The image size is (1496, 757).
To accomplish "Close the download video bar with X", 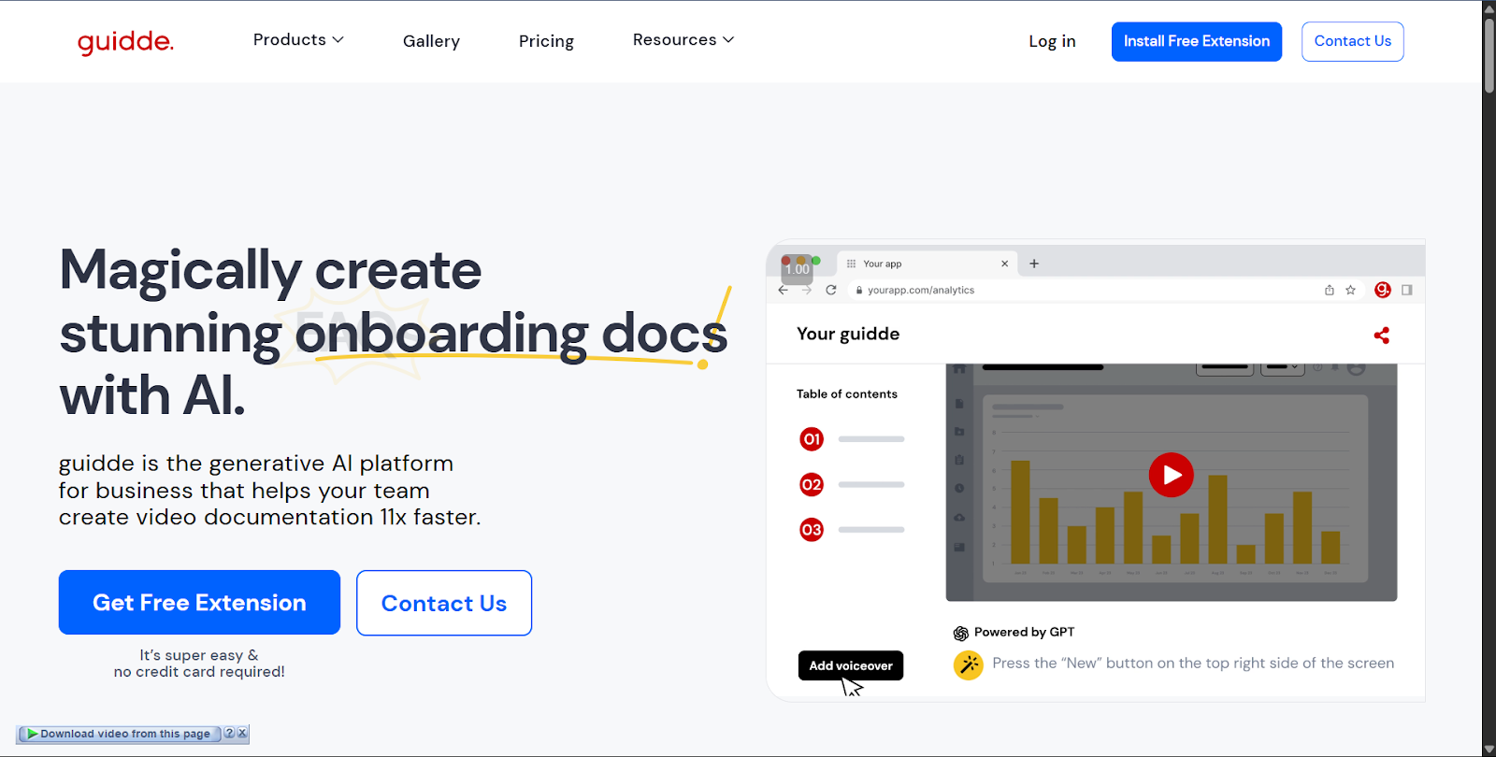I will point(242,734).
